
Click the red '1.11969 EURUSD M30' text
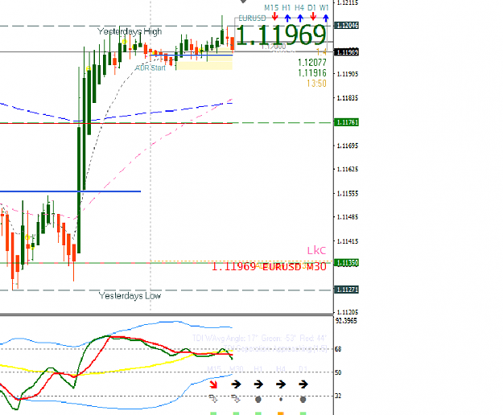[269, 266]
